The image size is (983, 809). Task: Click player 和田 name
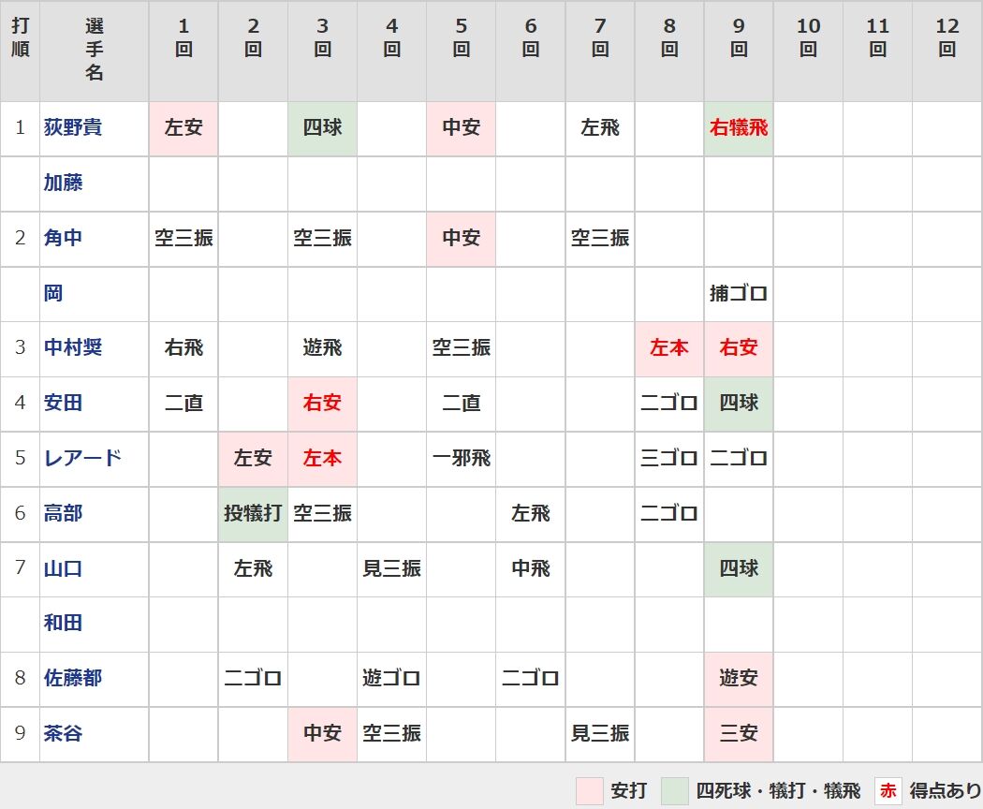point(64,623)
